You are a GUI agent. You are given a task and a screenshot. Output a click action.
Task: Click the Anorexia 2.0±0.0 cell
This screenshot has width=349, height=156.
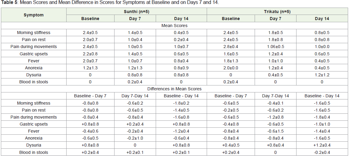(231, 68)
